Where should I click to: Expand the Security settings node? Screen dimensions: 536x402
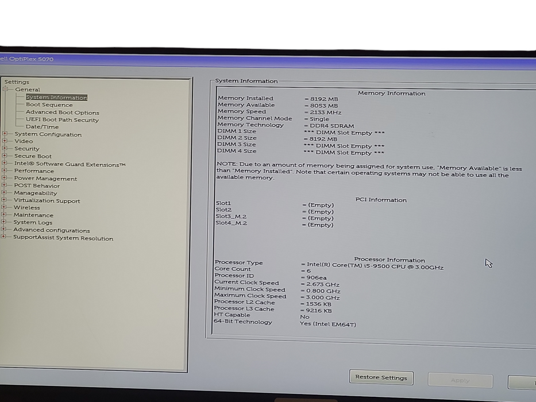(x=5, y=148)
